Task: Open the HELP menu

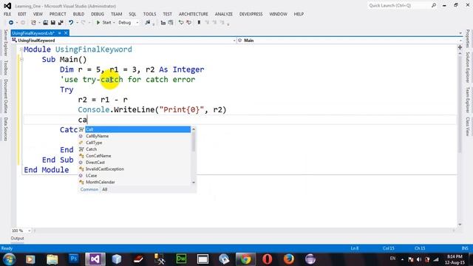Action: (299, 14)
